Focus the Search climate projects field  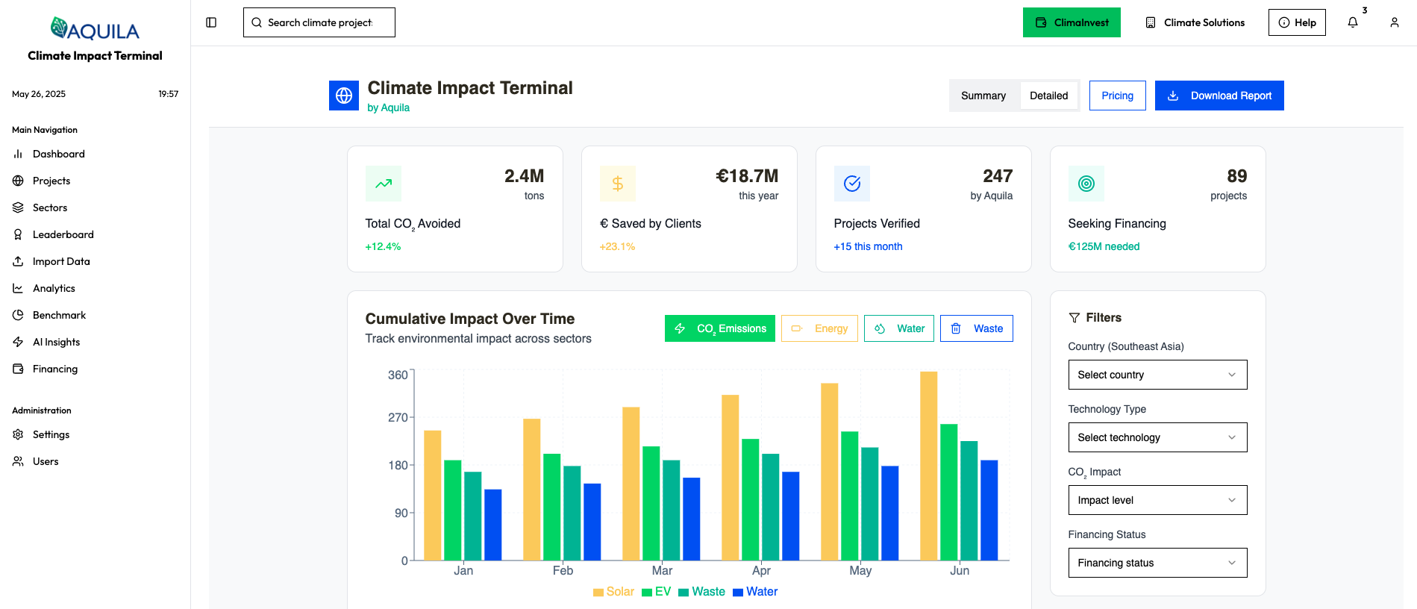point(319,22)
